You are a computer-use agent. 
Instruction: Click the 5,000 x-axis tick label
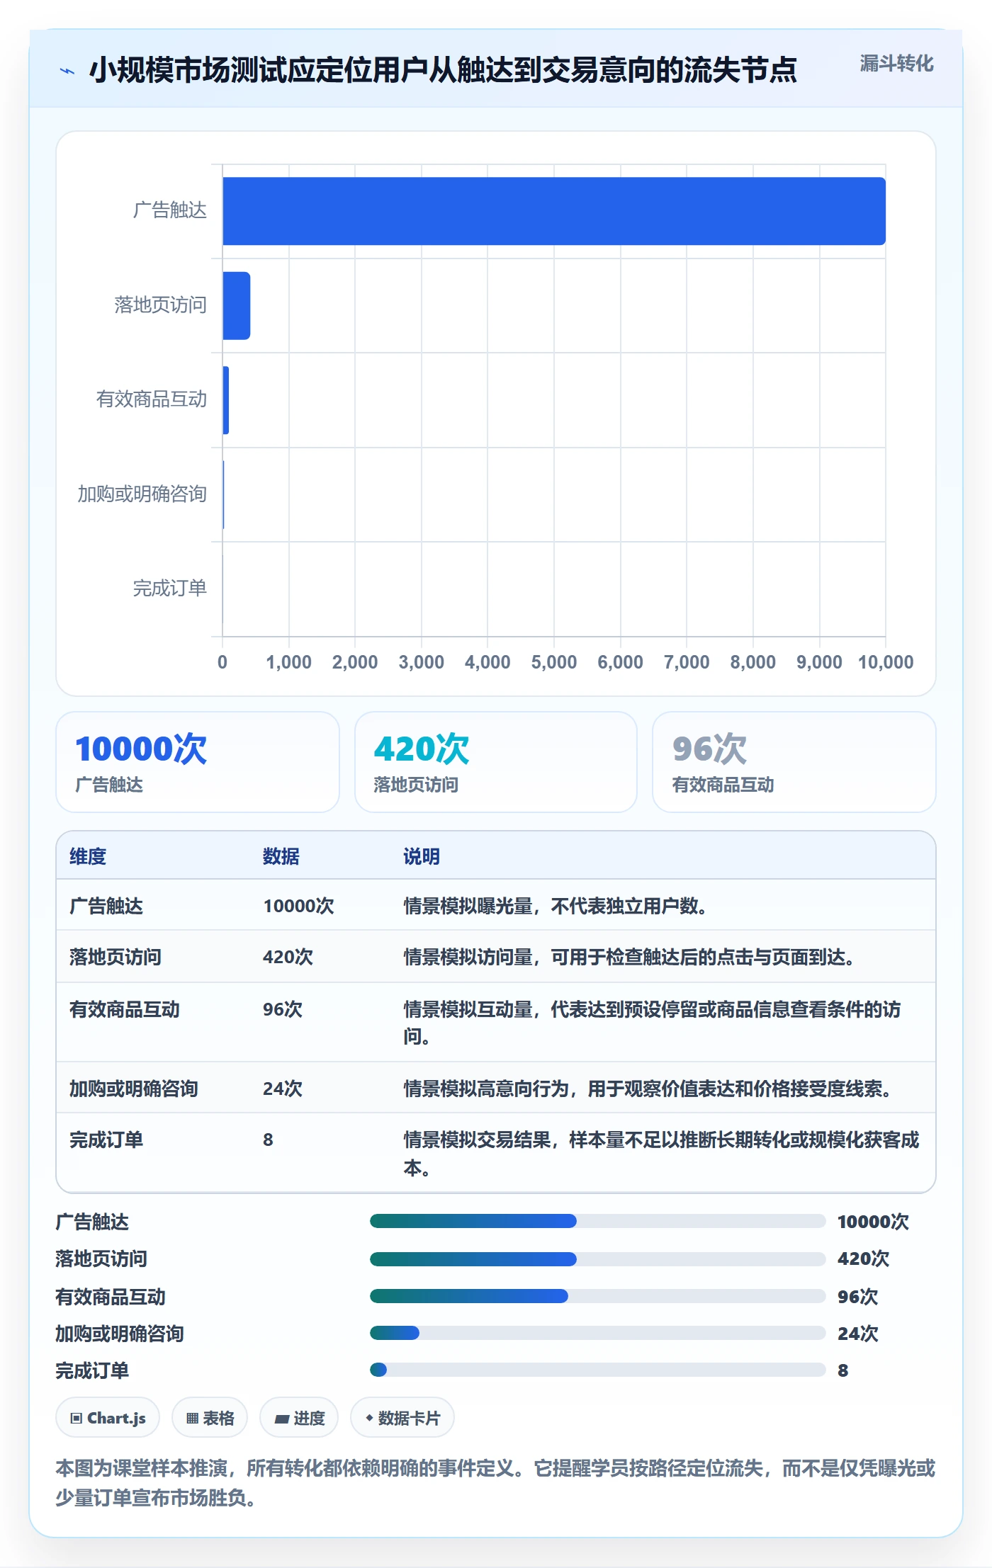[554, 662]
